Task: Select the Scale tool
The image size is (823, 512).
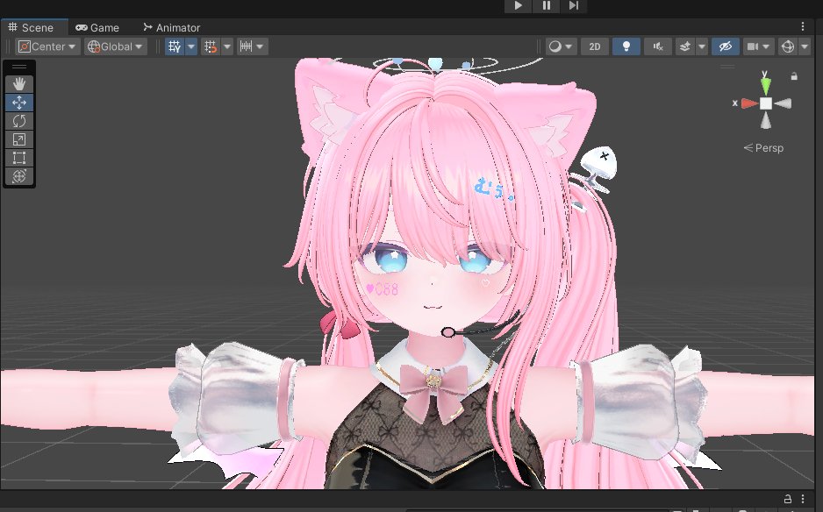Action: click(x=19, y=139)
